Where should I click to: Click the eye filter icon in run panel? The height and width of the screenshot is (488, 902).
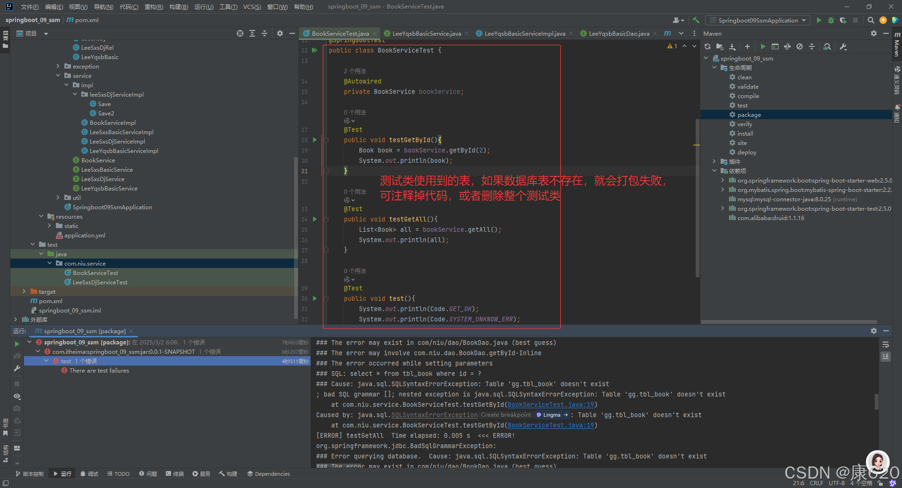(x=17, y=396)
